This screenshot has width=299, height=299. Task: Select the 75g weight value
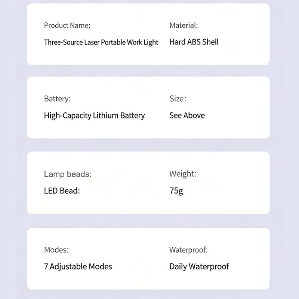tap(176, 191)
